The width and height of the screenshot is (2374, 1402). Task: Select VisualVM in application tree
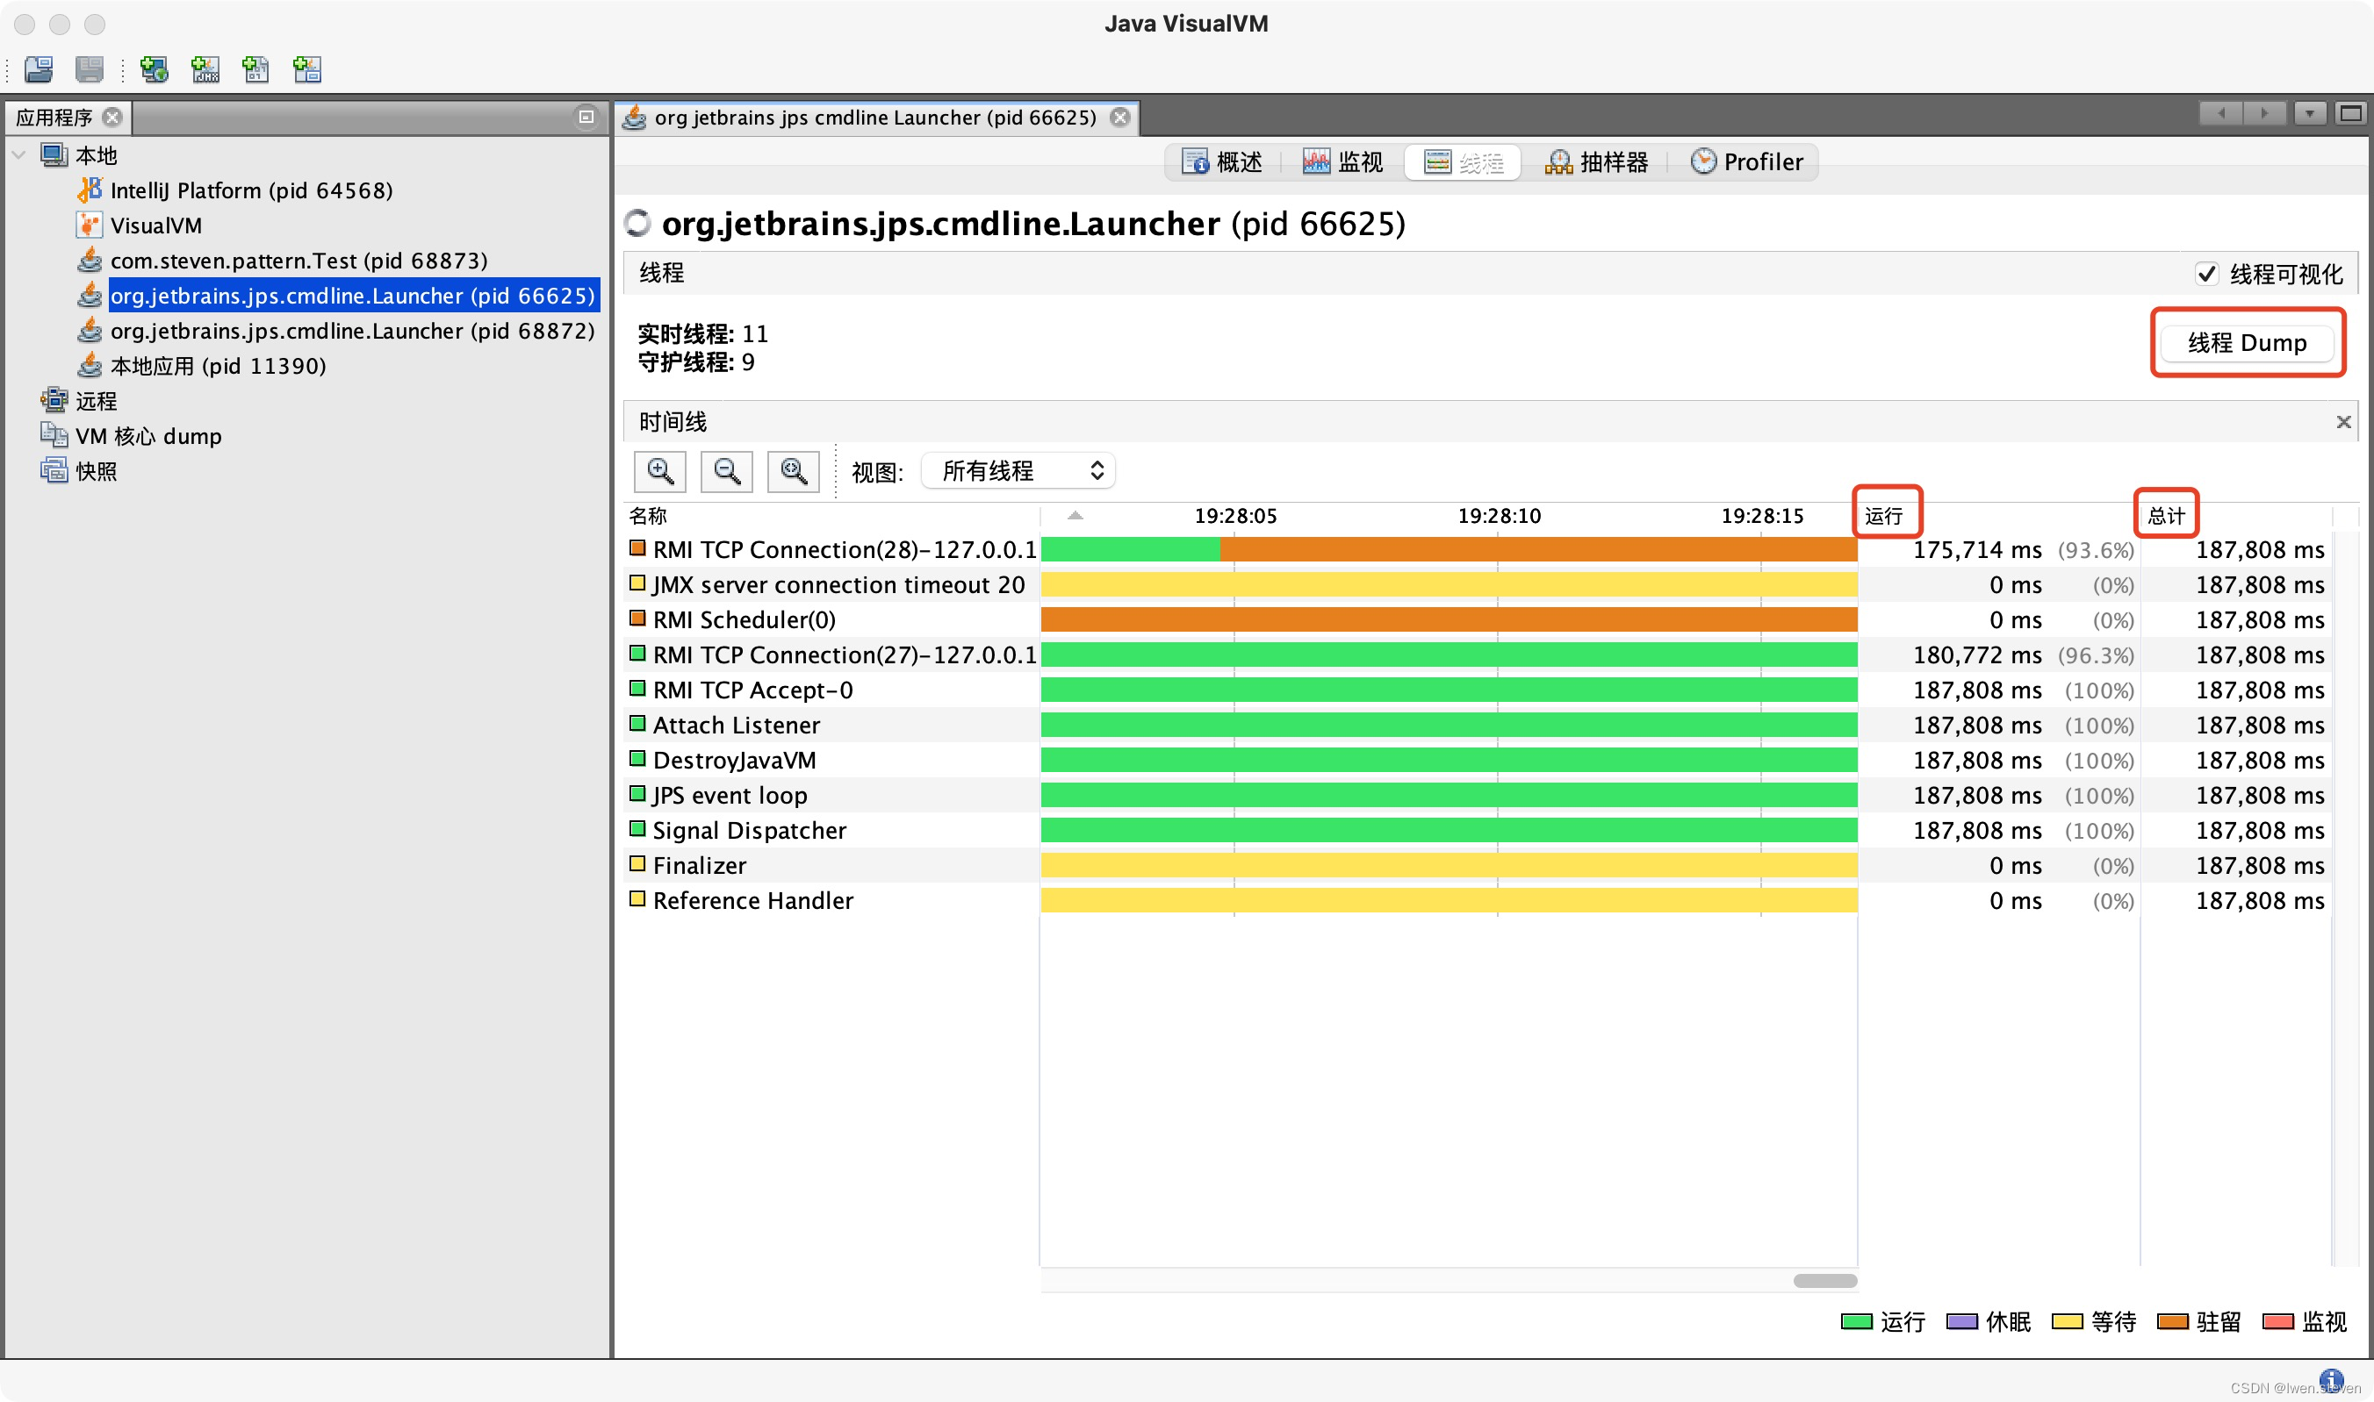156,225
